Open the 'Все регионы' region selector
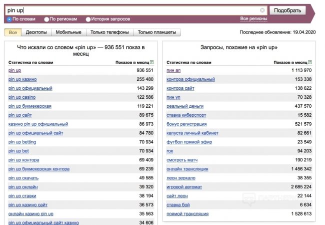The image size is (325, 225). click(x=253, y=19)
